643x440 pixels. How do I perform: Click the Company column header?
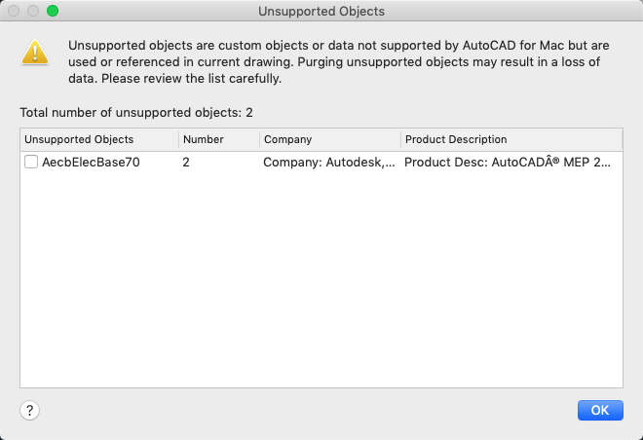(287, 139)
